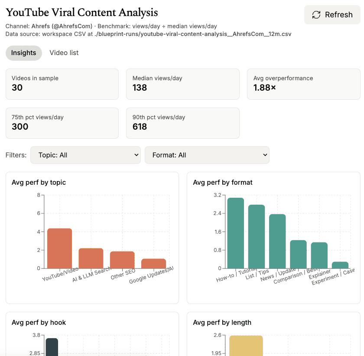Click the 'Avg perf by hook' title
The image size is (364, 356).
tap(39, 323)
